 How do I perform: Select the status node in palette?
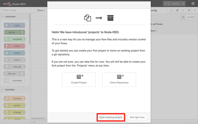(x=14, y=53)
